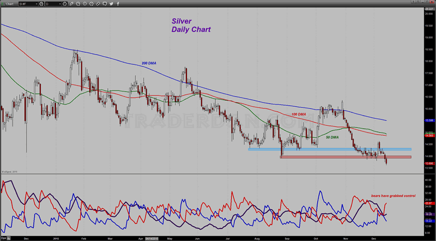Screen dimensions: 436x241
Task: Click the pop-out window button in title bar
Action: (418, 2)
